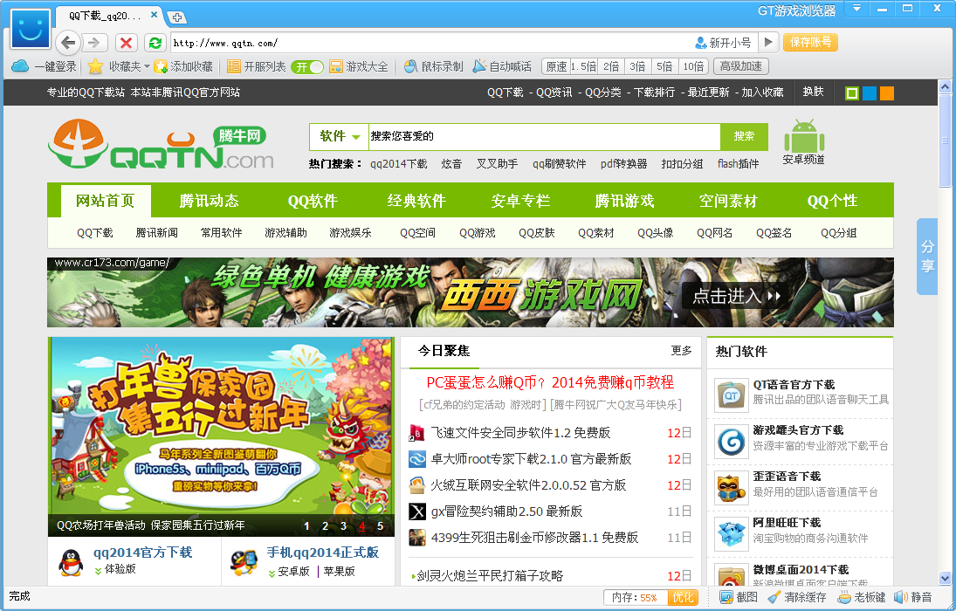Open 开服列表 server list
The width and height of the screenshot is (956, 611).
256,66
